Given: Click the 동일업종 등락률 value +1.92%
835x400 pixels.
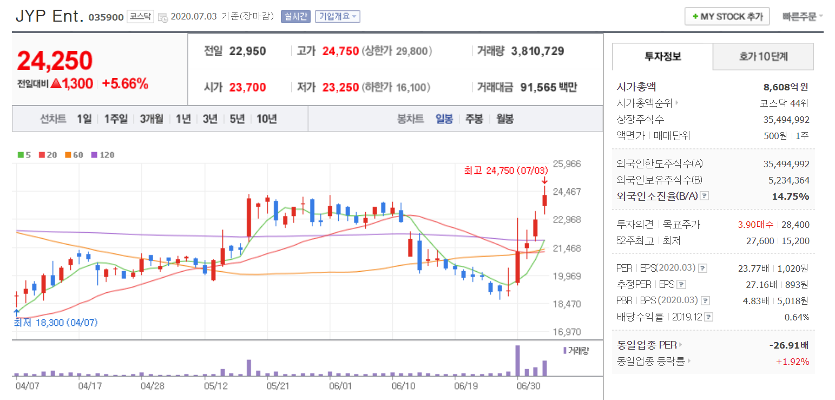Looking at the screenshot, I should (x=792, y=361).
